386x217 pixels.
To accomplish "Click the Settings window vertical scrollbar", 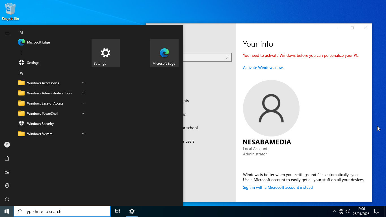I will pyautogui.click(x=371, y=99).
